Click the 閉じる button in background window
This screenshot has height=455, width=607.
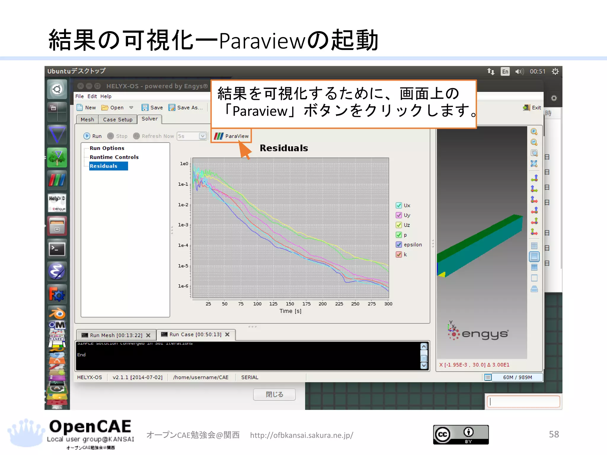(x=274, y=394)
